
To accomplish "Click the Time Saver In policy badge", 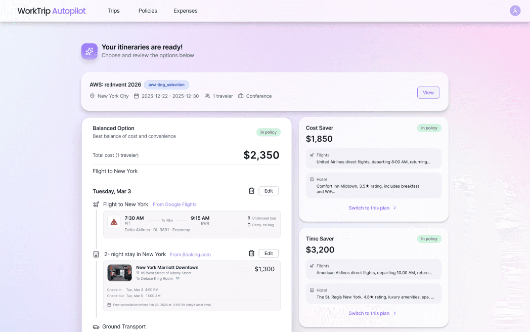I will pyautogui.click(x=429, y=239).
